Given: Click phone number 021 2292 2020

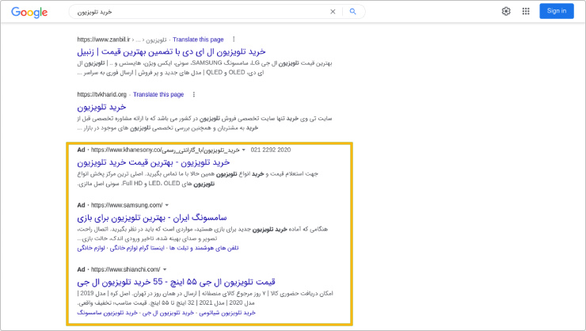Looking at the screenshot, I should 271,150.
